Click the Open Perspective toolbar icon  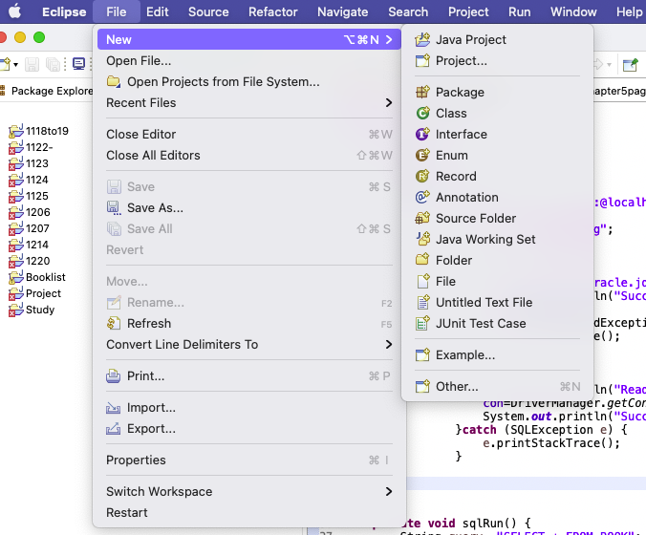click(630, 65)
